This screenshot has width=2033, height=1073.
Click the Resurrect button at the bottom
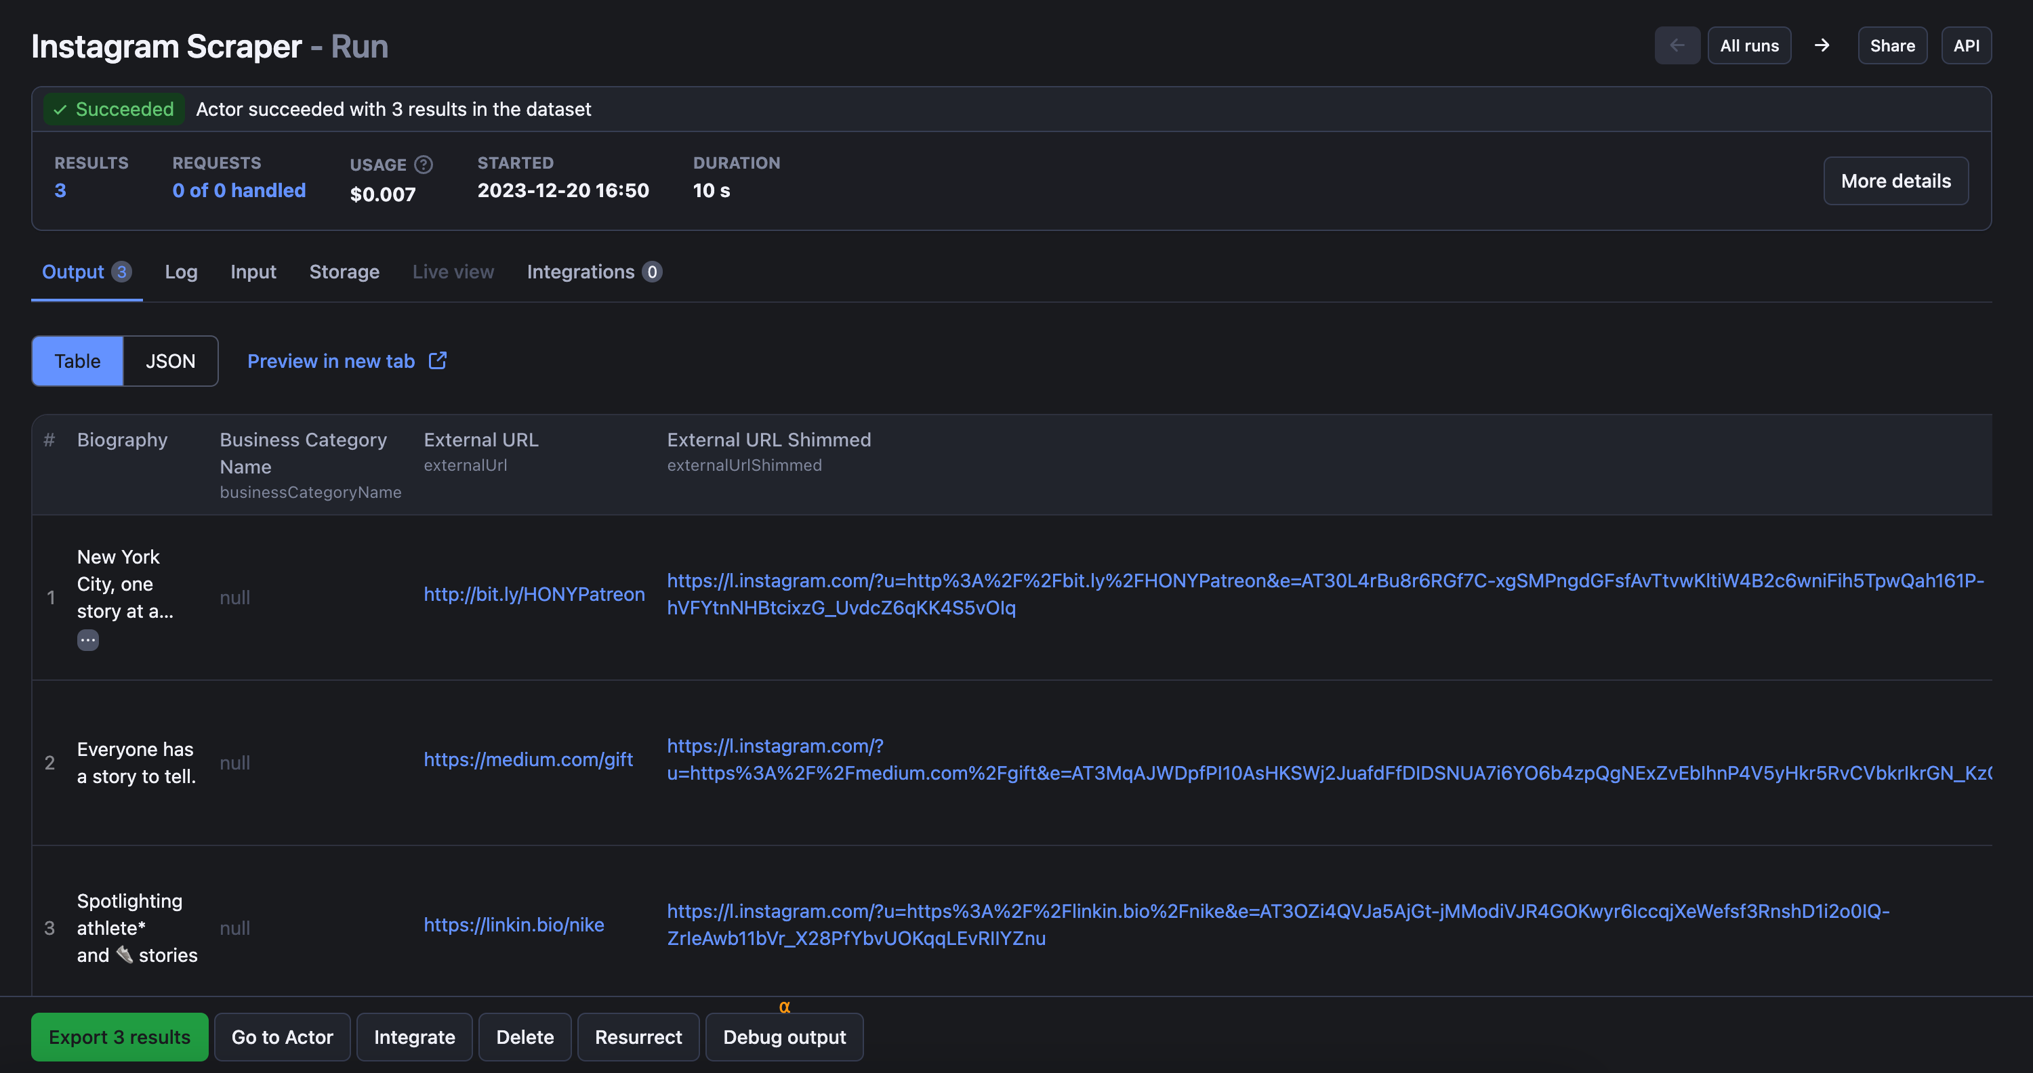pyautogui.click(x=638, y=1036)
